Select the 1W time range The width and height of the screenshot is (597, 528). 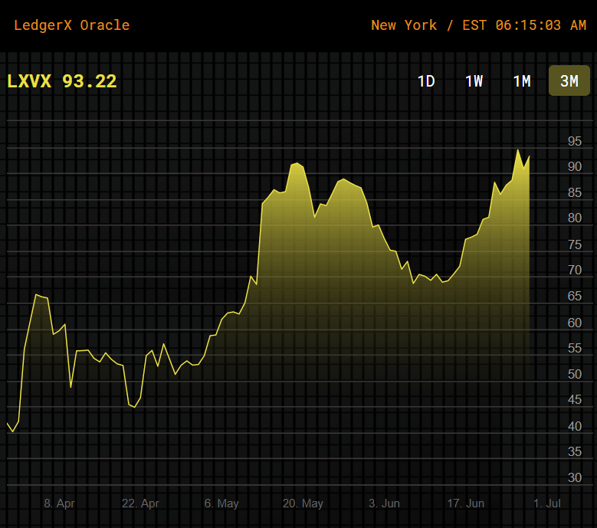point(474,81)
